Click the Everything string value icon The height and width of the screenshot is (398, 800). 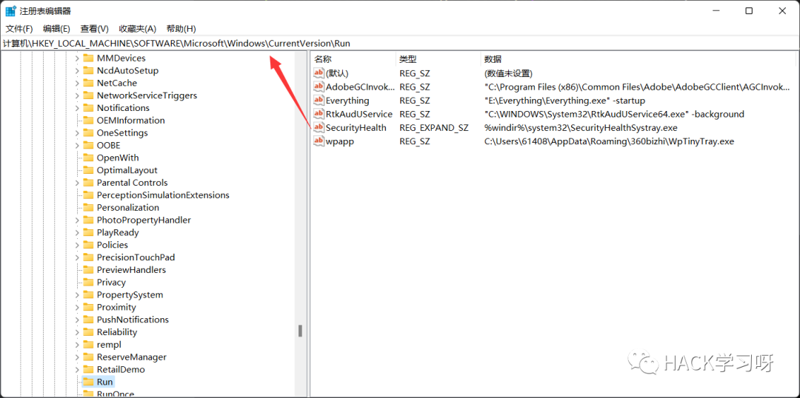click(319, 101)
